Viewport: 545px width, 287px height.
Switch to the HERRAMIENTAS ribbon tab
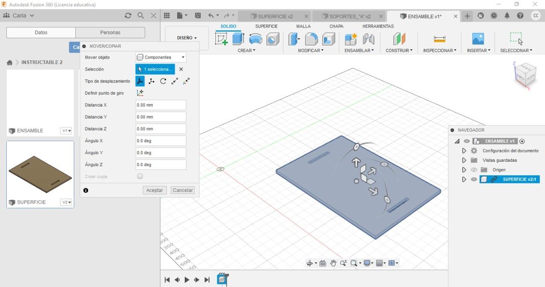tap(378, 26)
